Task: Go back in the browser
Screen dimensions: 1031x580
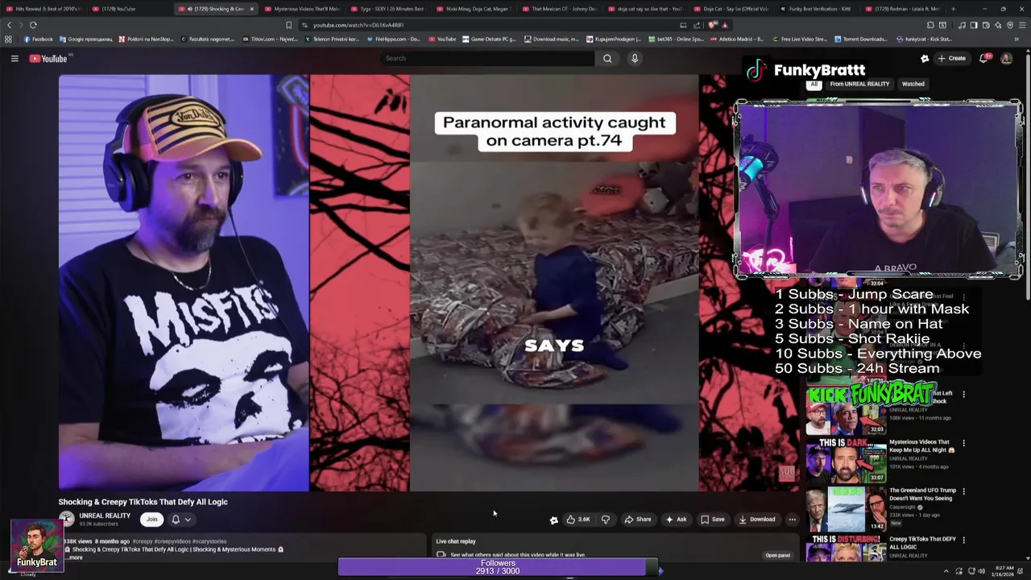Action: (x=10, y=25)
